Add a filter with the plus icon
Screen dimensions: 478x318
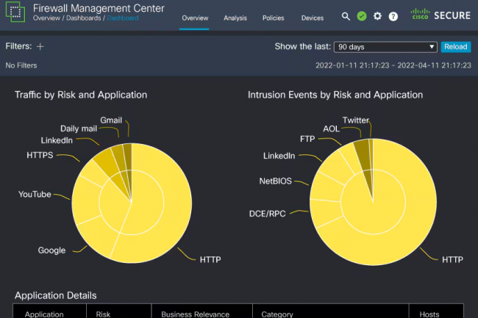point(40,46)
